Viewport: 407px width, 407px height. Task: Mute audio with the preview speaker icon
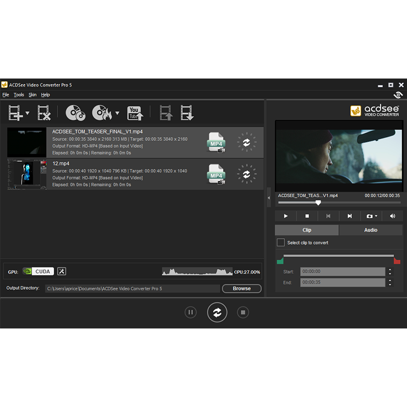click(x=392, y=216)
